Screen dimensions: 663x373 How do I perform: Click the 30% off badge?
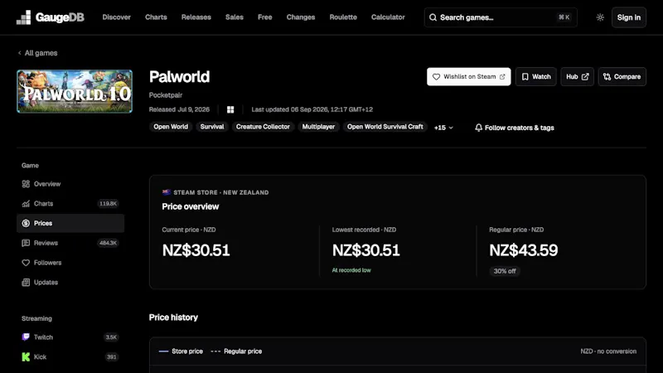click(x=505, y=271)
